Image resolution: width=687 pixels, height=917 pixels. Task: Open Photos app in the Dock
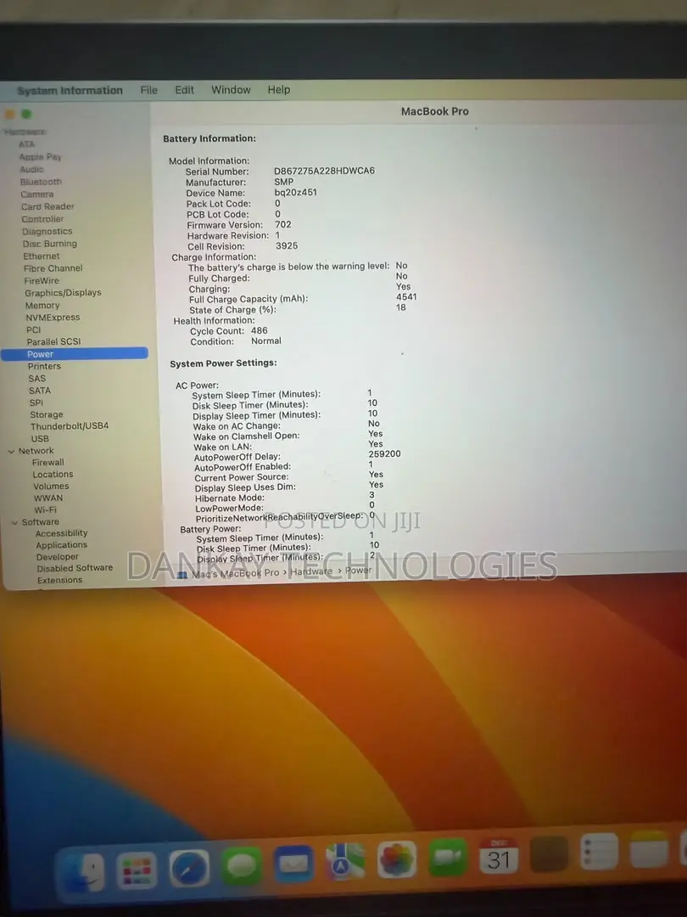tap(397, 859)
